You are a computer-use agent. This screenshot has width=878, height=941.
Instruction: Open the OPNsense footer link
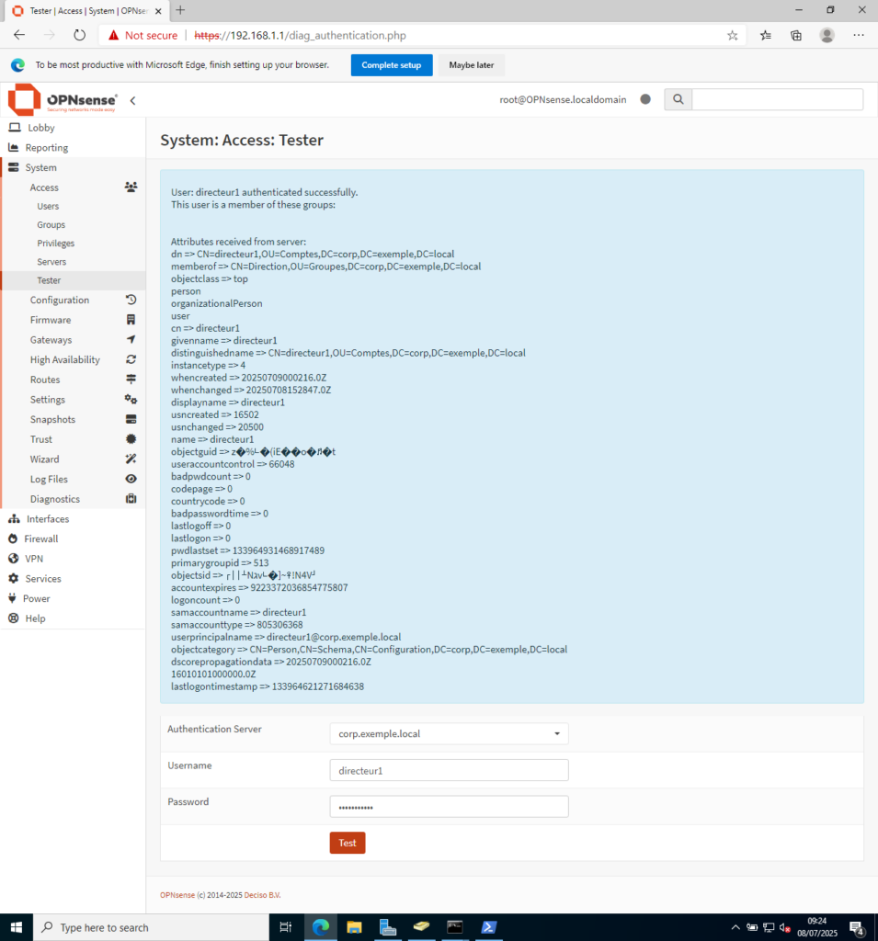click(x=177, y=895)
